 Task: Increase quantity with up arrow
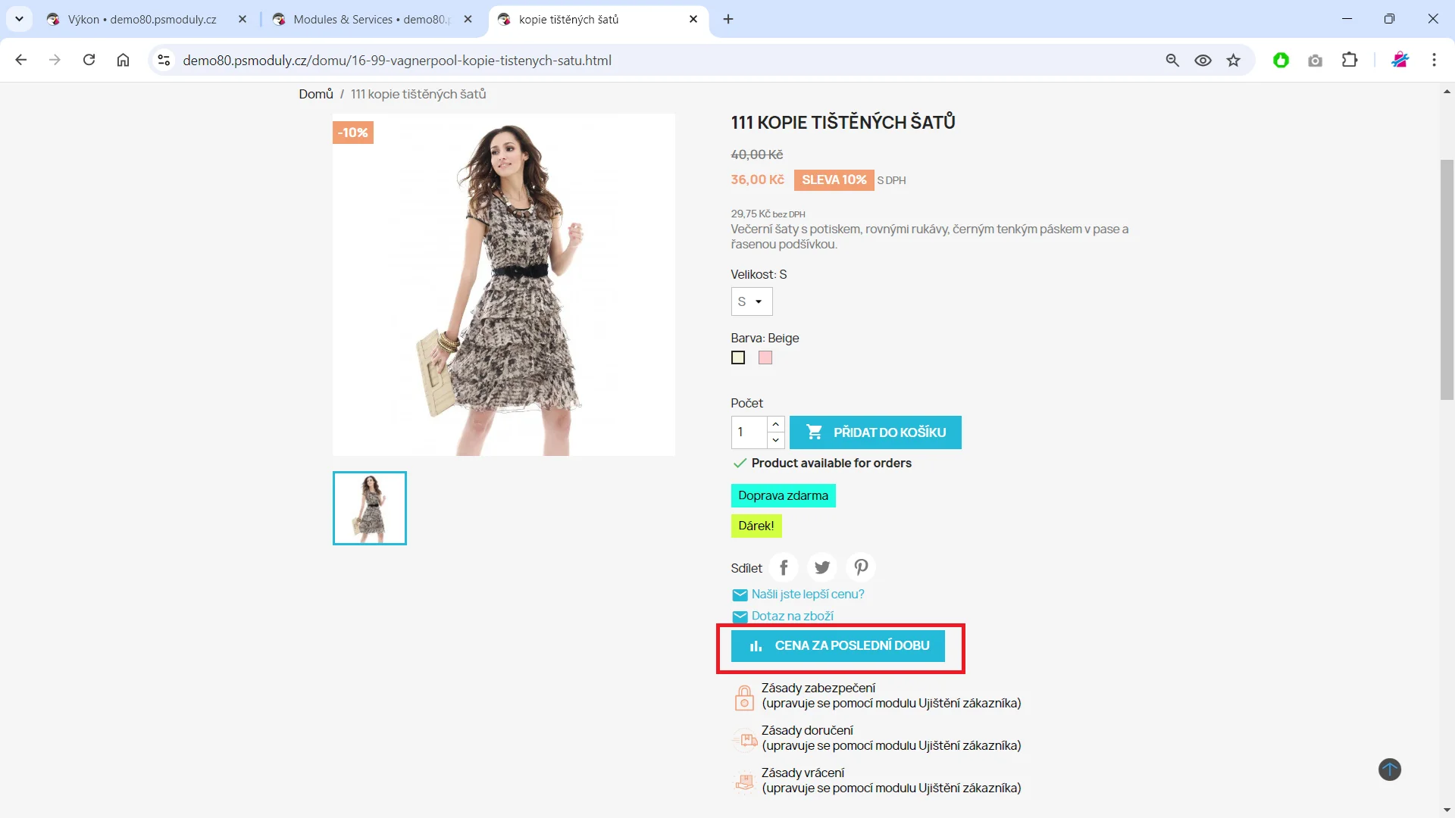(775, 424)
